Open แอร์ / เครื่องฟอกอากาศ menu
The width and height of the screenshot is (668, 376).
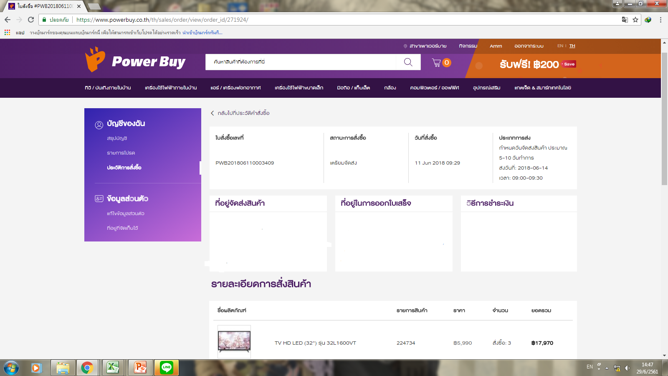click(235, 88)
